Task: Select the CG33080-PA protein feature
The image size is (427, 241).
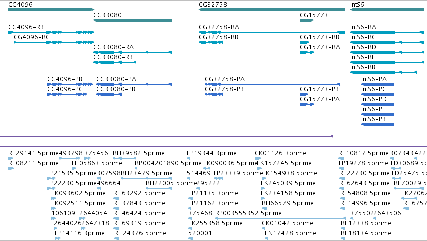Action: point(134,84)
